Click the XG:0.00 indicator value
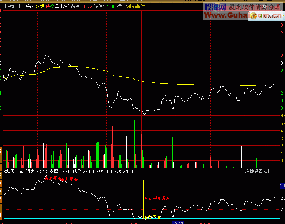 tap(104, 172)
